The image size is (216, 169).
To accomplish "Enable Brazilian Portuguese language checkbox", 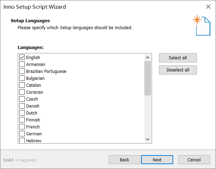I will 22,71.
